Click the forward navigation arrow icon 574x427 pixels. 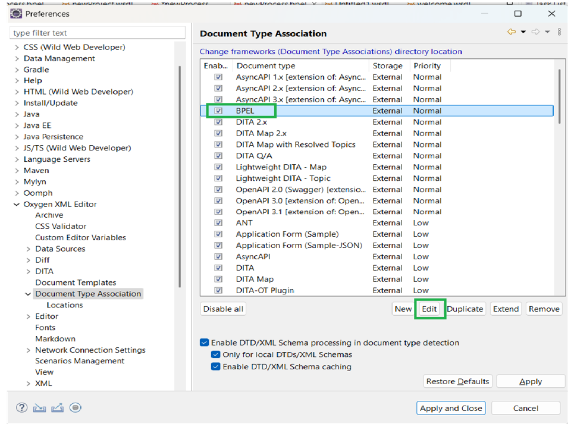point(535,32)
